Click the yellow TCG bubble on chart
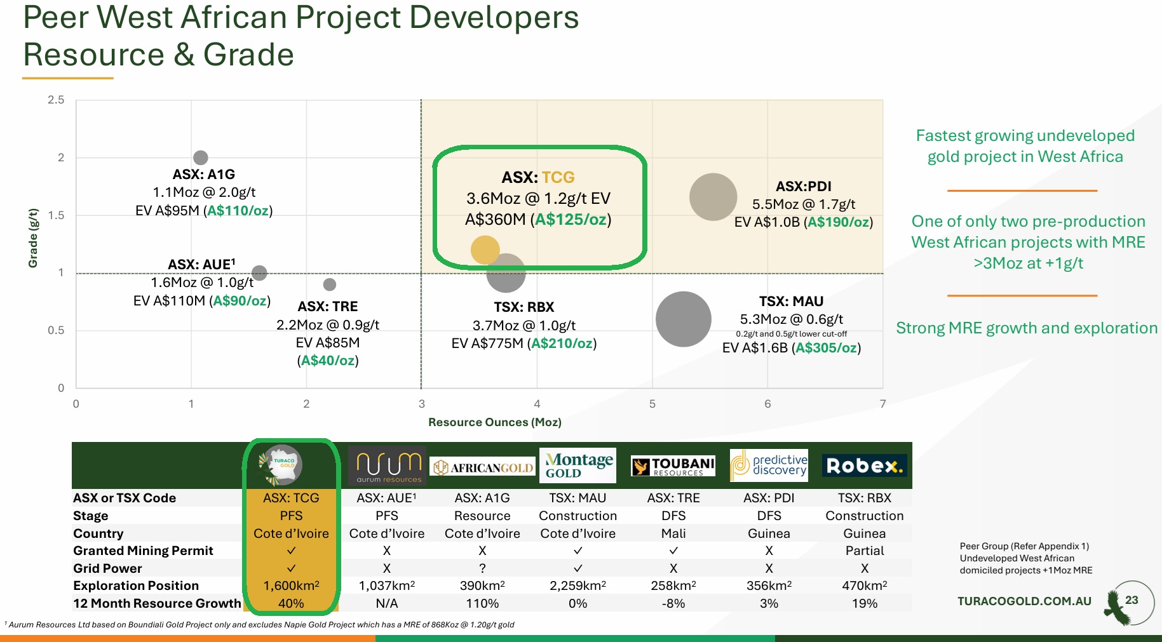 485,250
